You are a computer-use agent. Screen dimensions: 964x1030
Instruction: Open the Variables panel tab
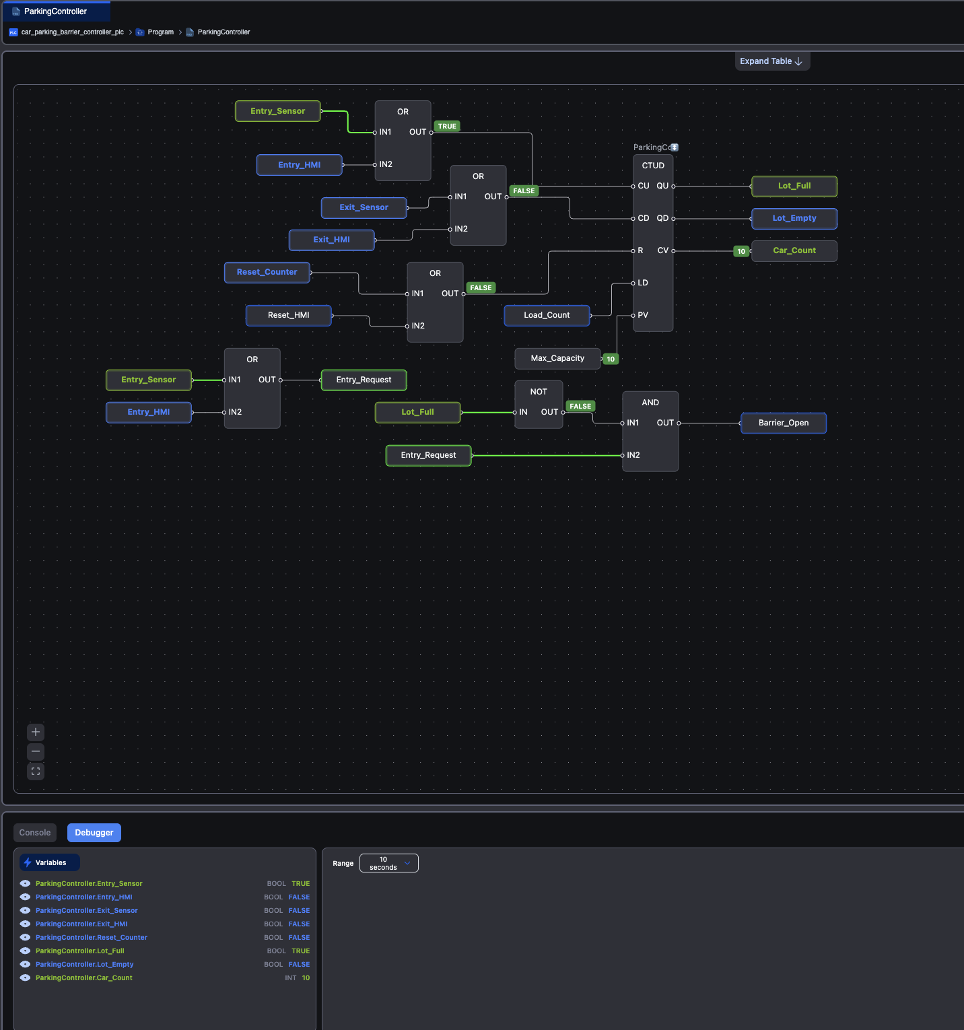pos(50,862)
